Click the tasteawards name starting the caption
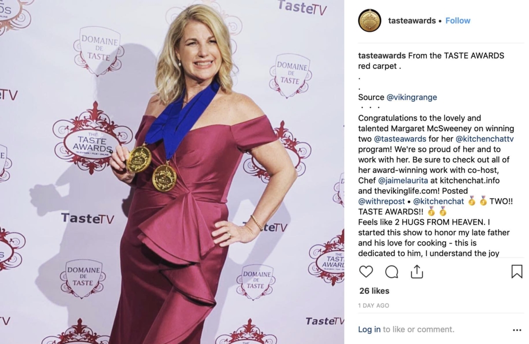This screenshot has height=344, width=529. click(382, 55)
